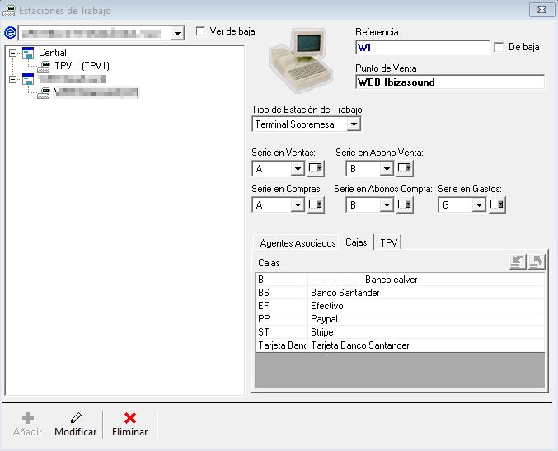Select TPV 1 (TPV1) in the tree

click(82, 65)
